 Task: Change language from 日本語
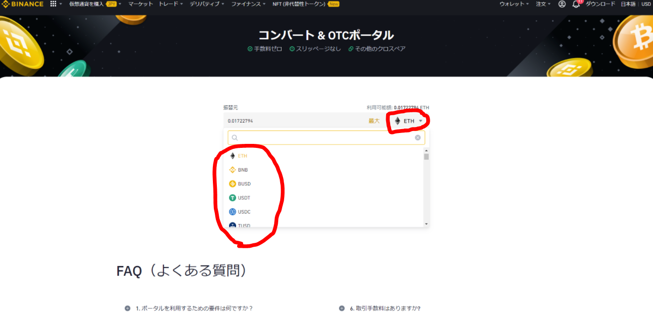click(x=628, y=4)
